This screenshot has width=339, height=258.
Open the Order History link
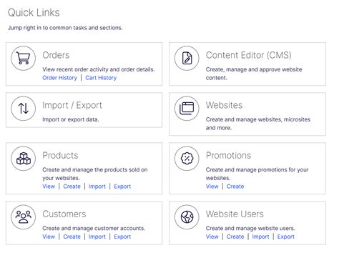[x=59, y=78]
